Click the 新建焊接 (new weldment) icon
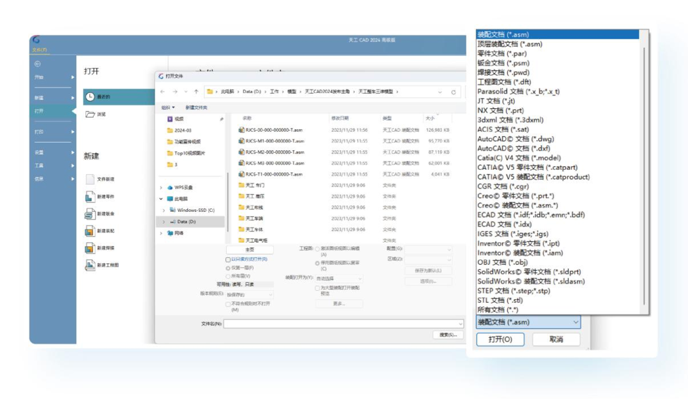The image size is (688, 399). (90, 248)
